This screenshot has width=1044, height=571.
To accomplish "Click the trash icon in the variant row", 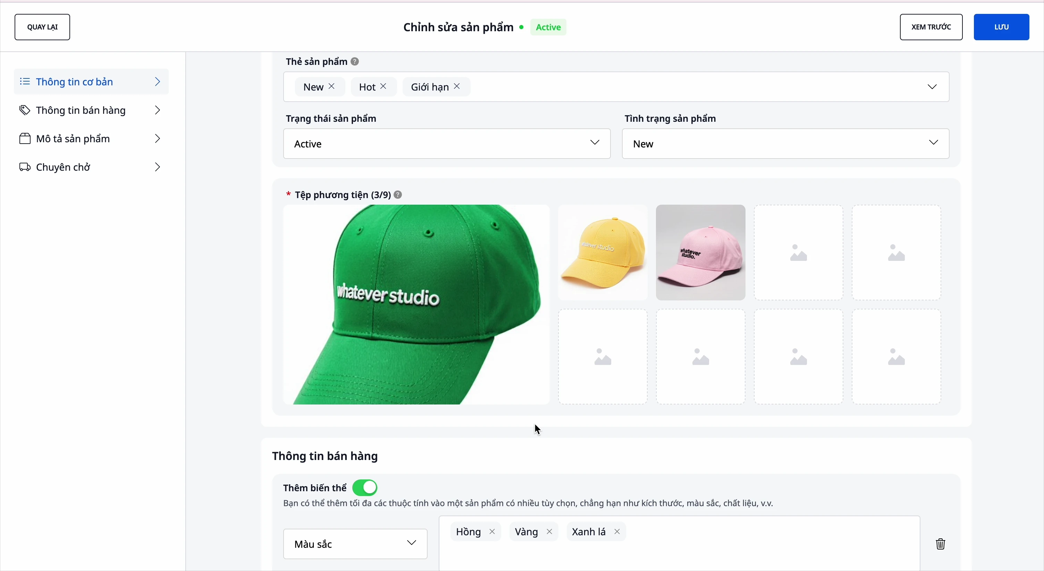I will (941, 544).
